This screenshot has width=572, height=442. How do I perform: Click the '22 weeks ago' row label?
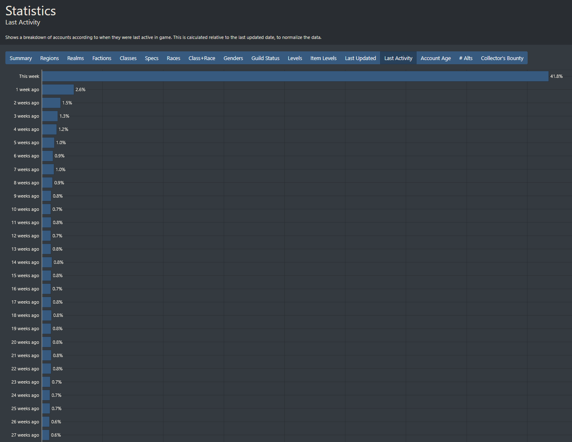tap(25, 369)
